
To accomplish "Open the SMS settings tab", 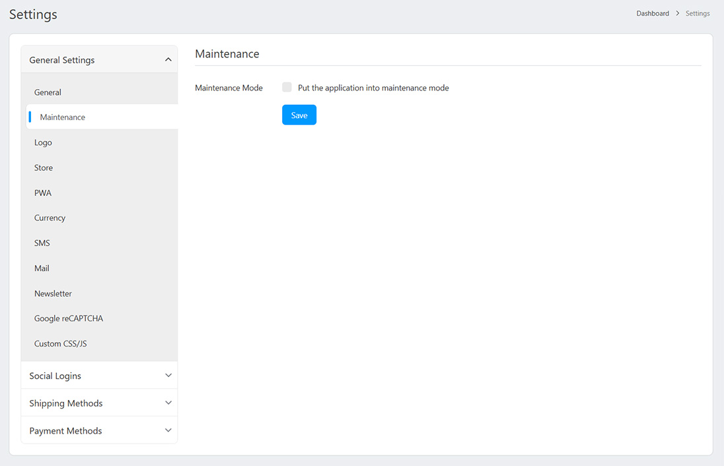I will (x=42, y=243).
